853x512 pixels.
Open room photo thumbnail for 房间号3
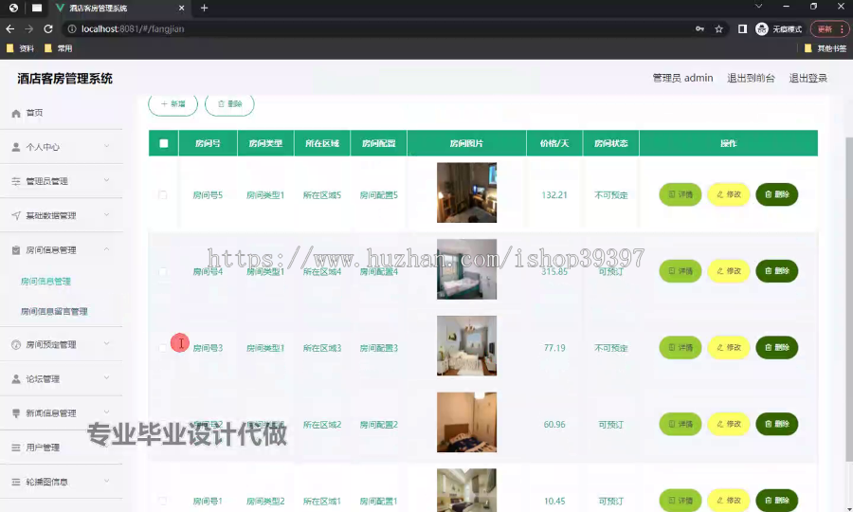coord(466,345)
